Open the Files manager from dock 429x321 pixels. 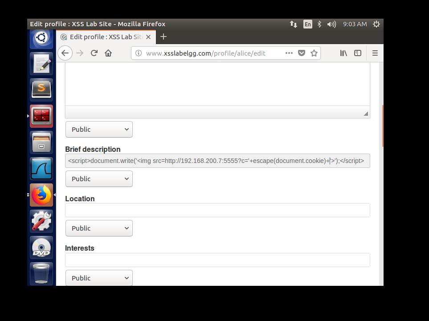pyautogui.click(x=41, y=142)
